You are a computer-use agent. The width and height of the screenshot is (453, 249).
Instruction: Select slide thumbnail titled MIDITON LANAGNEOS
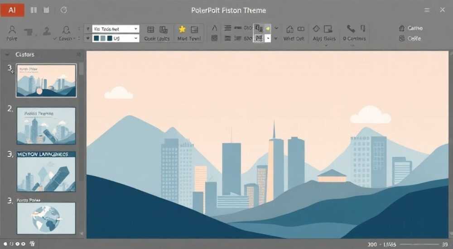point(46,171)
